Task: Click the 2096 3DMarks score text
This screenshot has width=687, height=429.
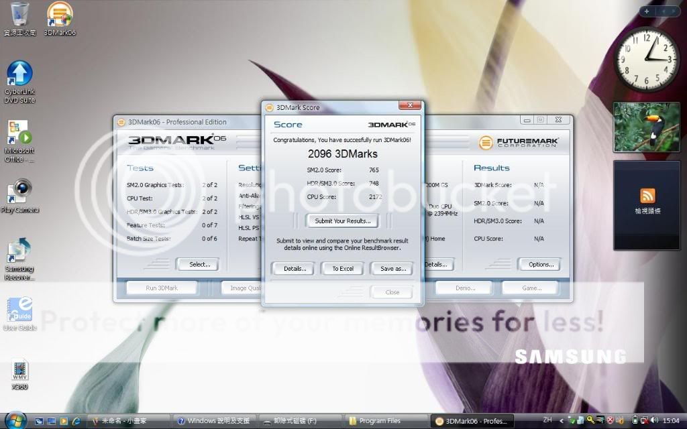Action: coord(342,154)
